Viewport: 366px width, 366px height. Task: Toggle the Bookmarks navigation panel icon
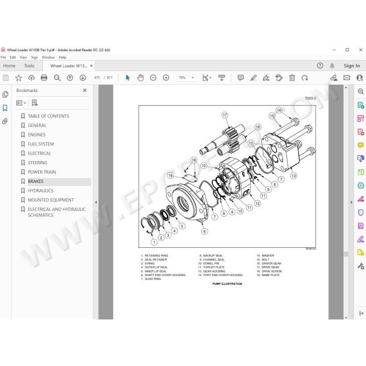pyautogui.click(x=5, y=108)
